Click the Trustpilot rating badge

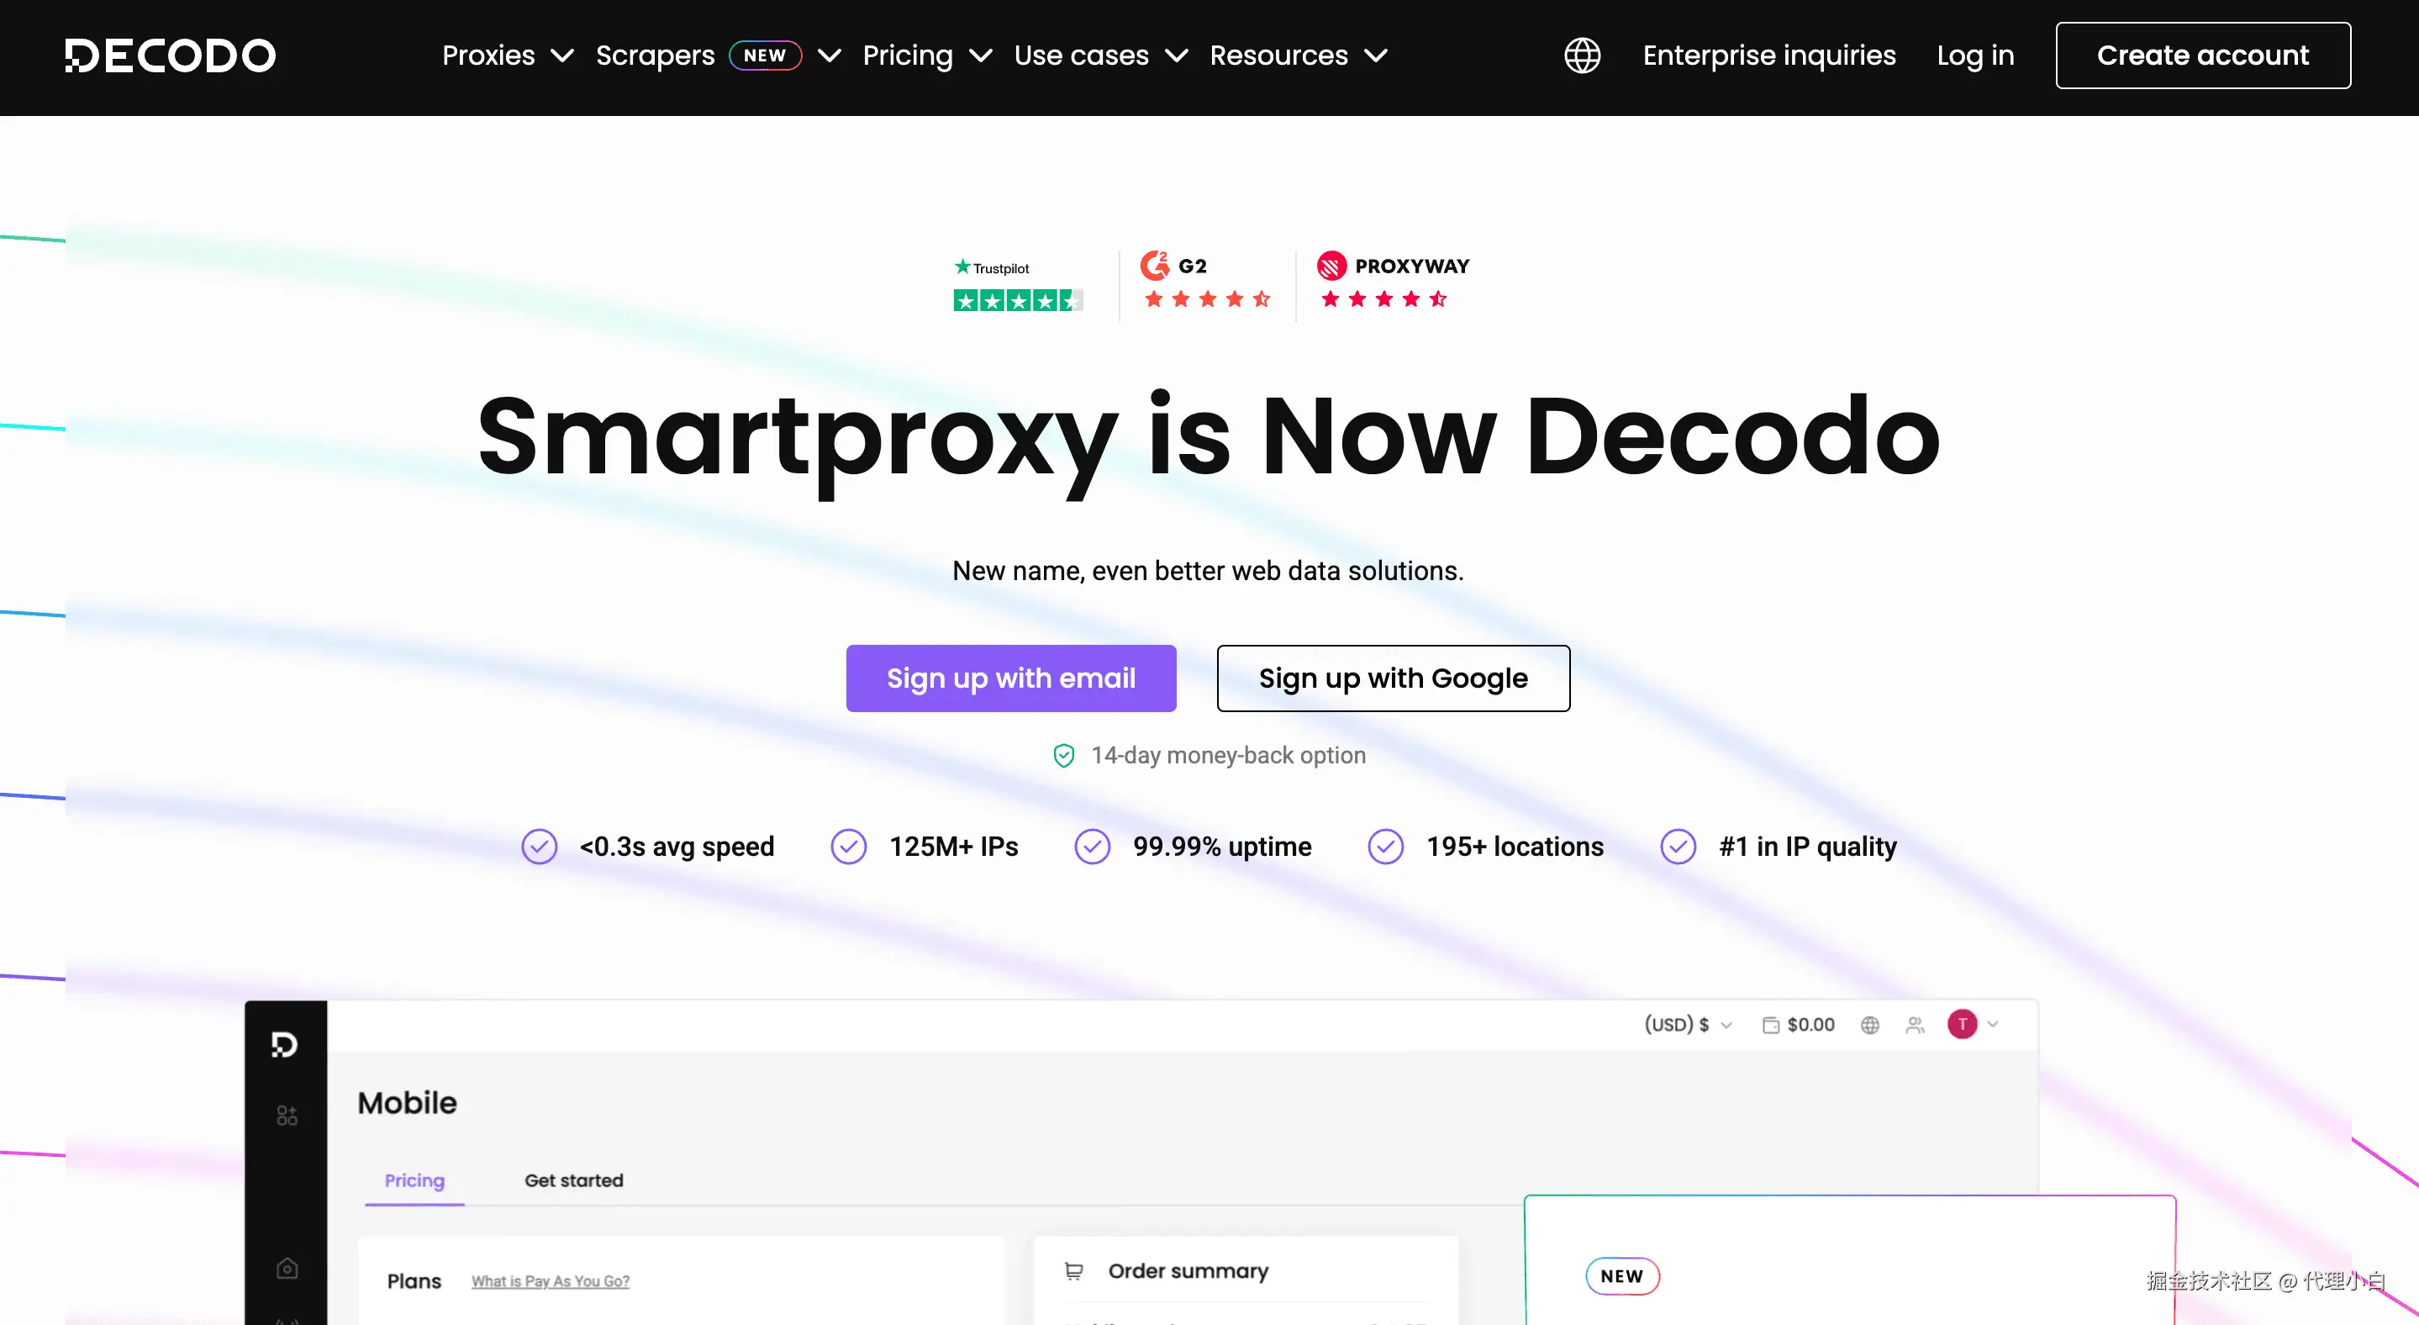(1017, 286)
